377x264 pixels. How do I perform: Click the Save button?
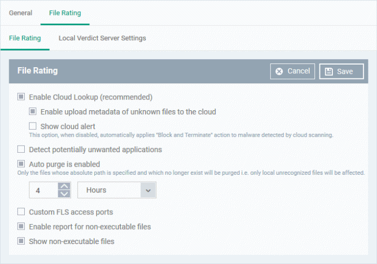[341, 72]
